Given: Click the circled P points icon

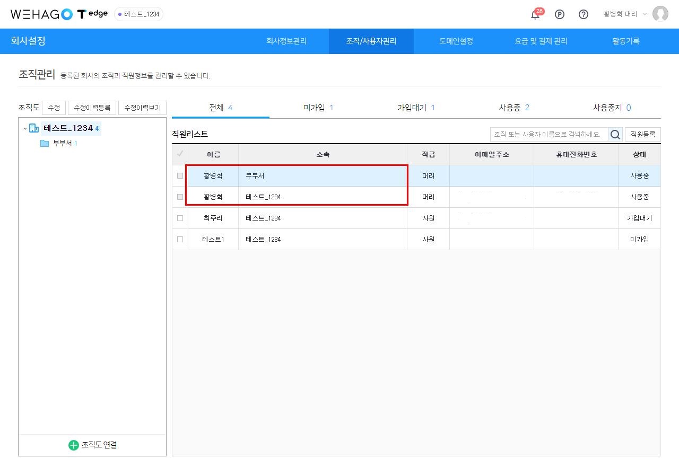Looking at the screenshot, I should (559, 14).
